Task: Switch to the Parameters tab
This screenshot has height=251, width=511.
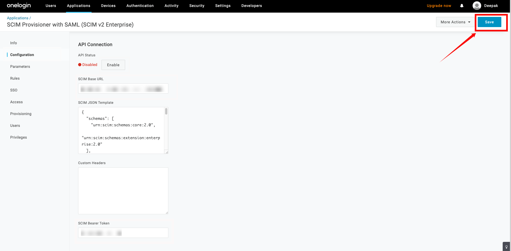Action: tap(20, 67)
